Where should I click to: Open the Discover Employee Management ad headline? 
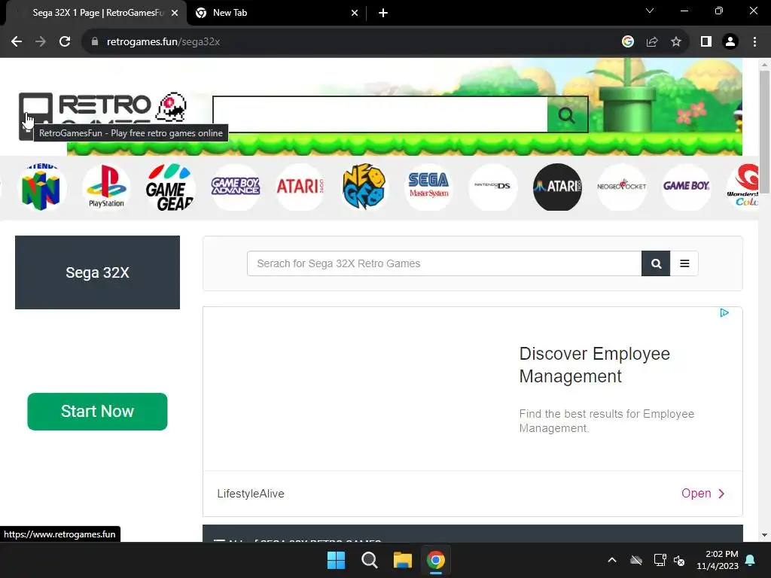pos(595,365)
